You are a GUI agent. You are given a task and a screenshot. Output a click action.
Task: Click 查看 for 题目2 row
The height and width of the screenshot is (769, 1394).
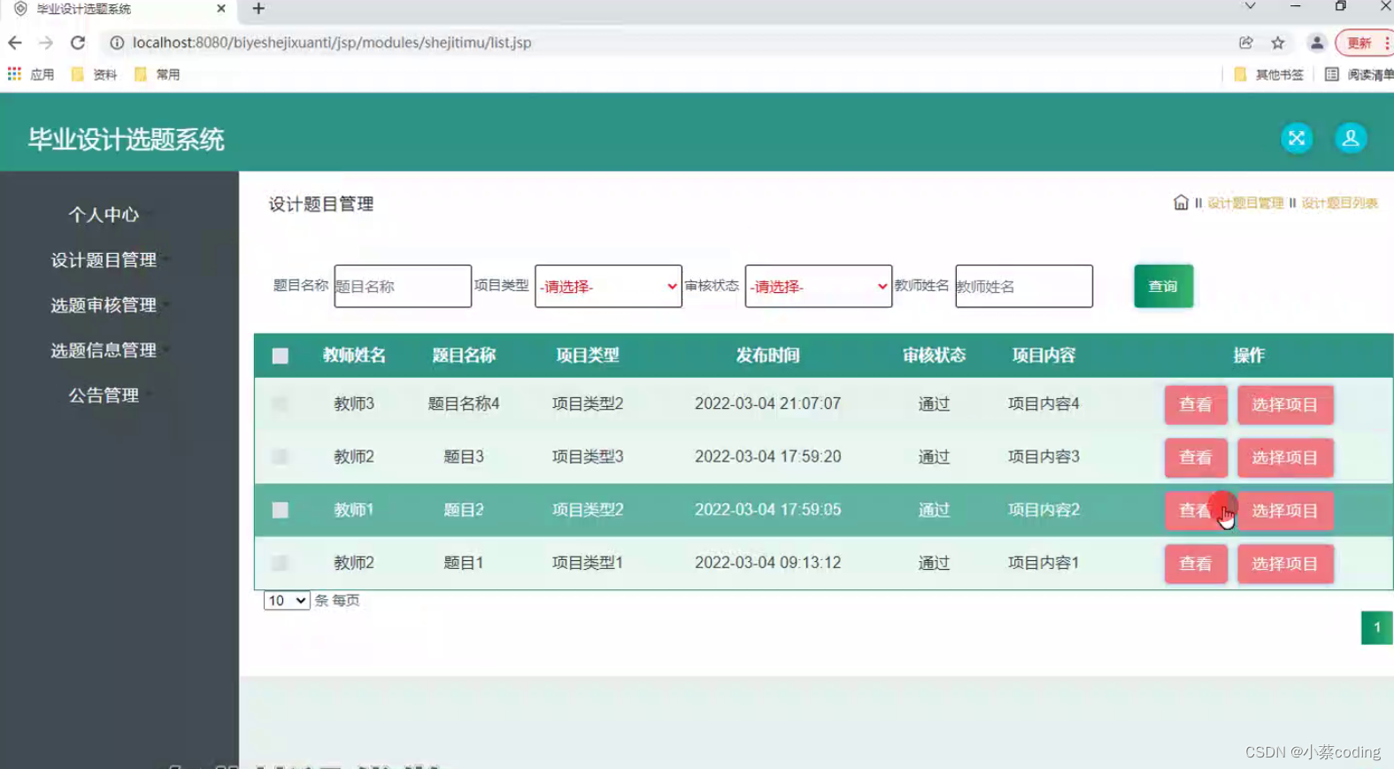coord(1196,511)
